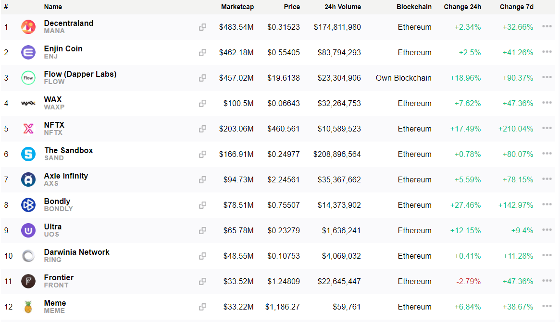Open the Ultra coin name link
This screenshot has height=322, width=560.
point(52,227)
